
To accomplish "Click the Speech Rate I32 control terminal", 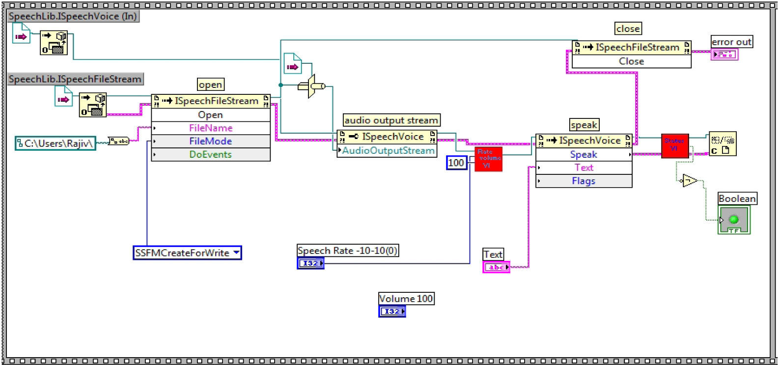I will click(x=310, y=263).
